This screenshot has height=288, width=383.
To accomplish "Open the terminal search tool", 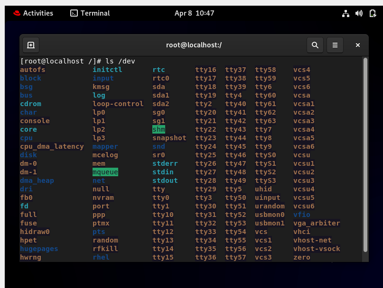I will pos(315,45).
